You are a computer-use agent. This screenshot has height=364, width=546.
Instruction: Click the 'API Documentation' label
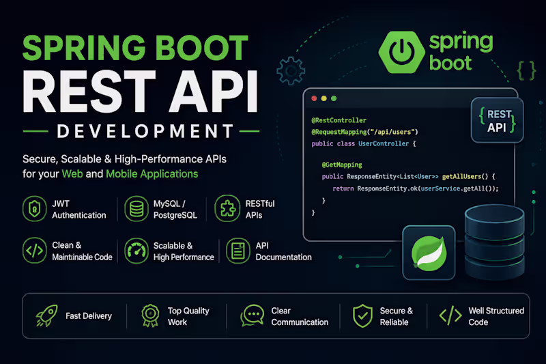click(284, 251)
